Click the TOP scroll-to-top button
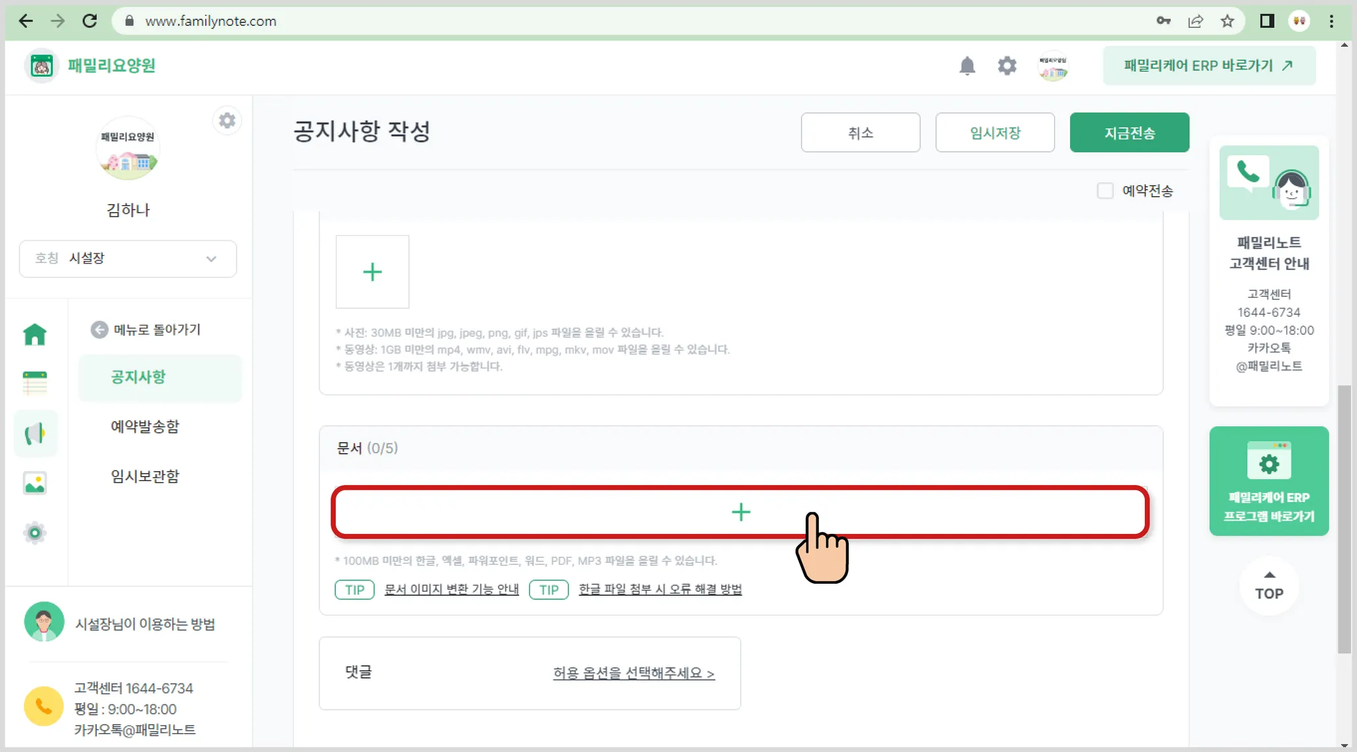 (1268, 586)
